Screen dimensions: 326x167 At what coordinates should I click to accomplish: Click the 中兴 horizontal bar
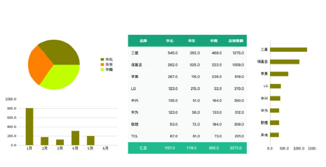coord(275,98)
